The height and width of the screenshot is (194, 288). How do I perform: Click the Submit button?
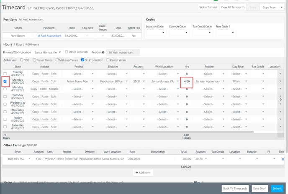(277, 189)
